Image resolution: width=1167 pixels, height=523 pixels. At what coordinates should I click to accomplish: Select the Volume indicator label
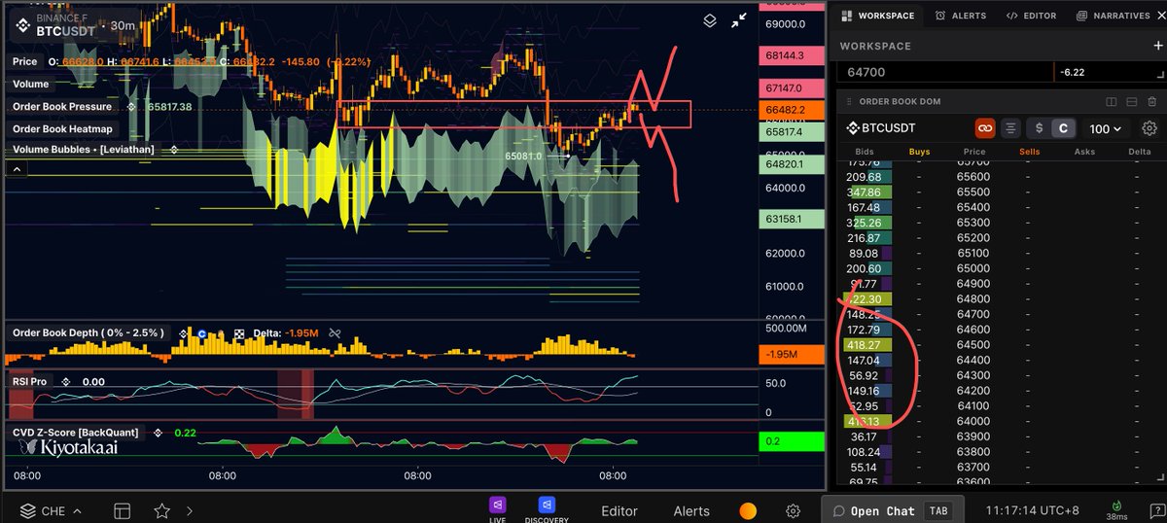tap(31, 84)
